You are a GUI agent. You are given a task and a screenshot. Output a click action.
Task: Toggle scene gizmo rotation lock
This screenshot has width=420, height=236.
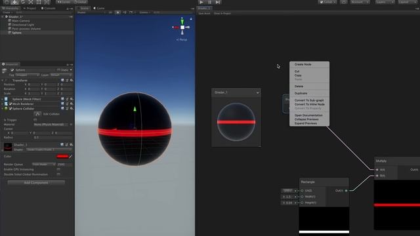pyautogui.click(x=191, y=19)
